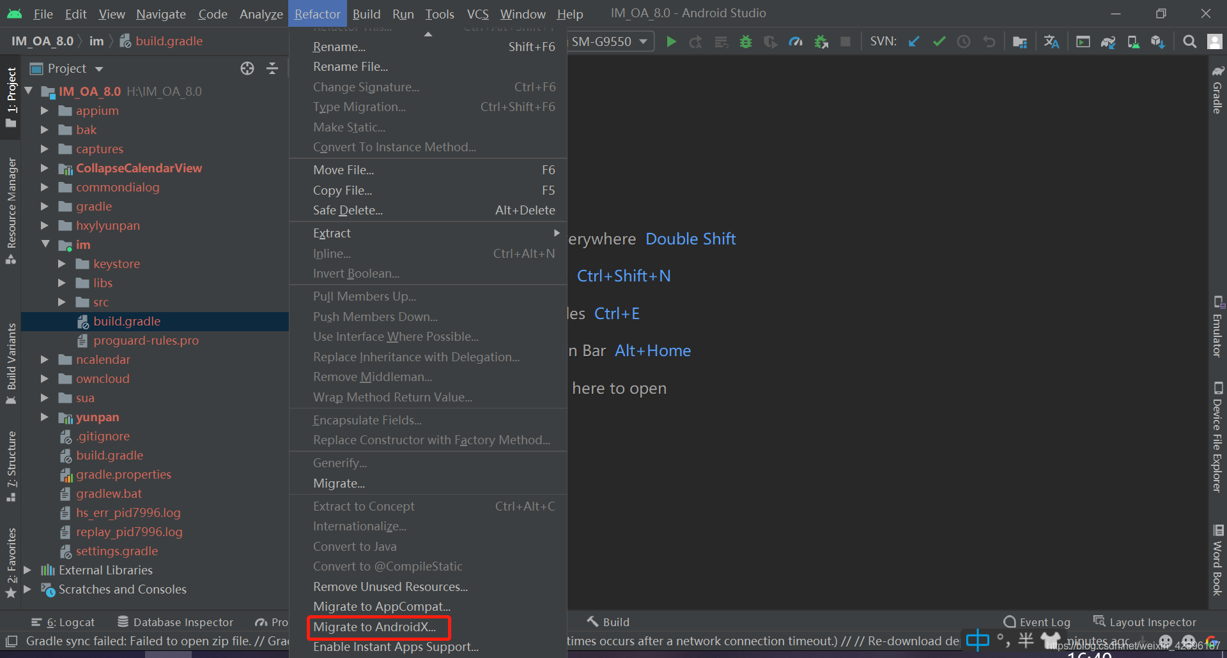This screenshot has width=1227, height=658.
Task: Click the SVN Commit checkmark icon
Action: click(x=939, y=41)
